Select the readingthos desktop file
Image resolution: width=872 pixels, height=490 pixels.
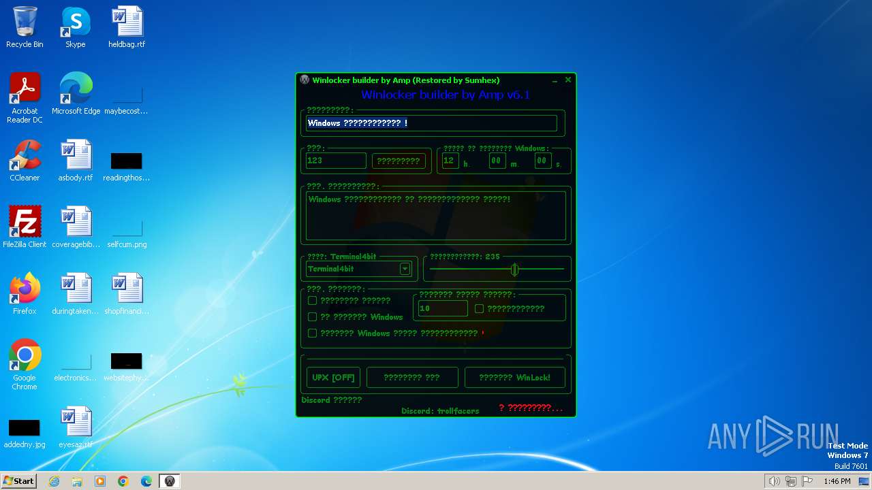[x=127, y=166]
